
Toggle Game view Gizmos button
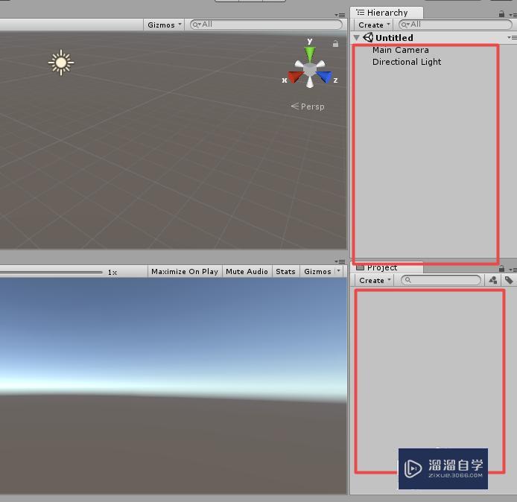[317, 272]
